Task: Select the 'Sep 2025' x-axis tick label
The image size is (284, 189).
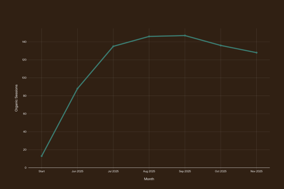Action: (x=185, y=171)
